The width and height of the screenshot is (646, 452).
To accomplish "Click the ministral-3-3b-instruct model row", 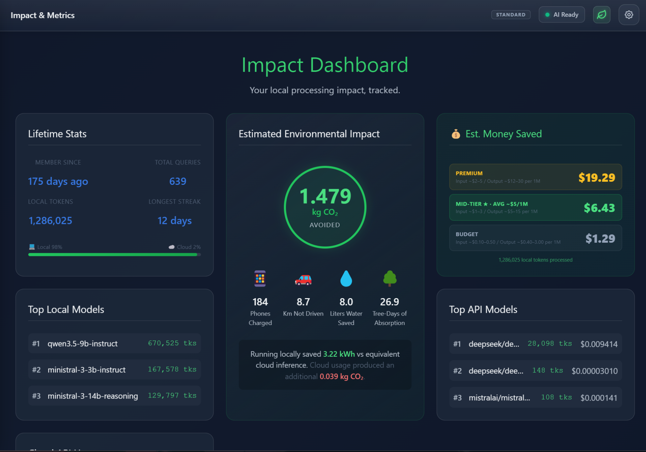I will (115, 369).
